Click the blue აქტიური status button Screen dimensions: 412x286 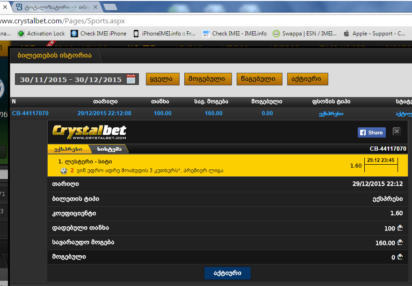pyautogui.click(x=227, y=273)
